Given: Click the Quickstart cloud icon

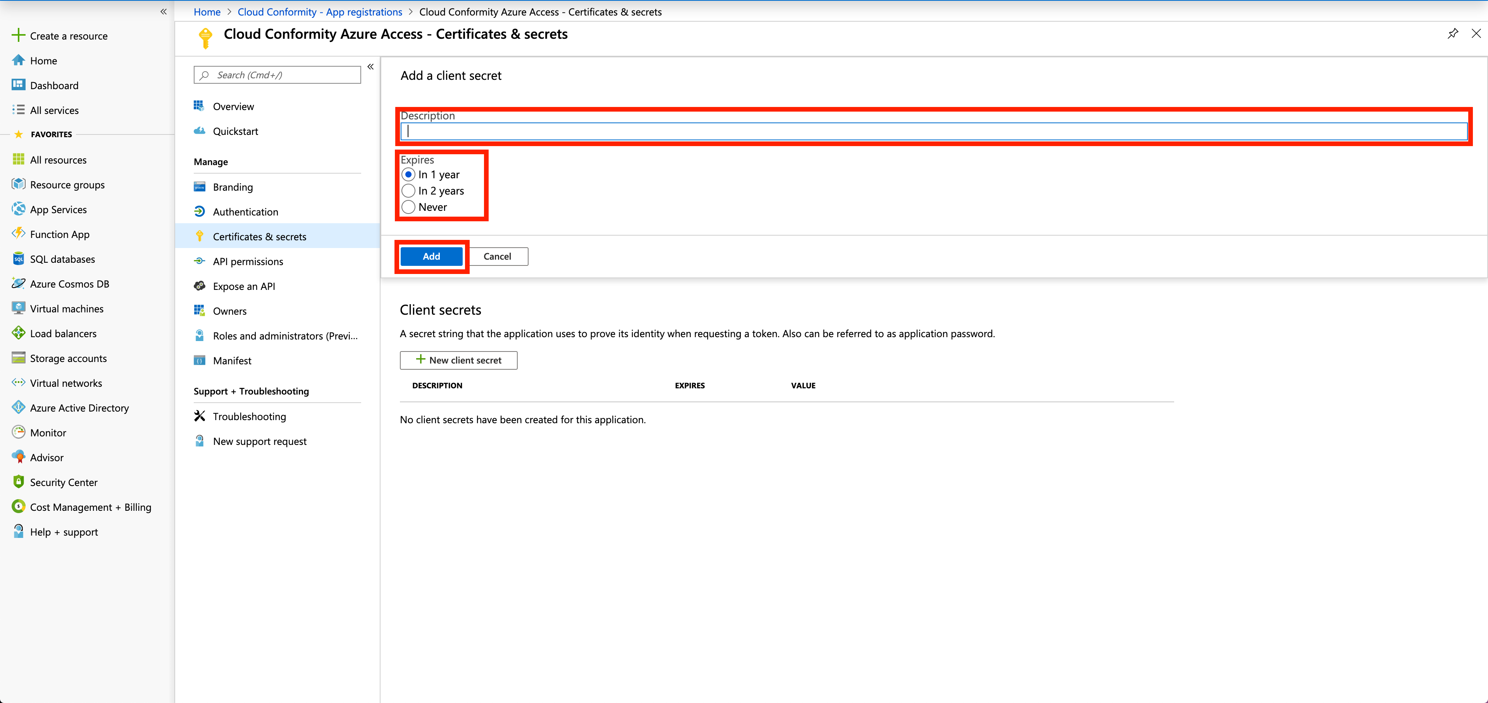Looking at the screenshot, I should point(199,131).
